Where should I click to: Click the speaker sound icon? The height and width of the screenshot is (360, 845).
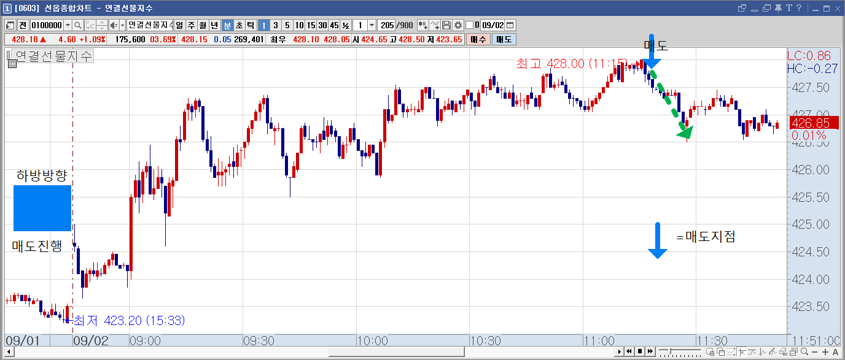[x=113, y=25]
